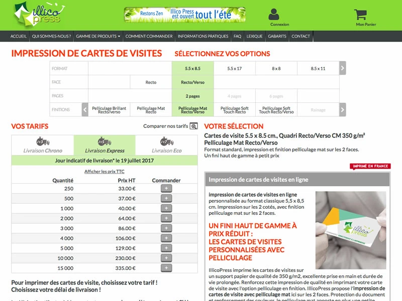Select the 8.5 x 11 format
Viewport: 402px width, 301px height.
coord(318,68)
